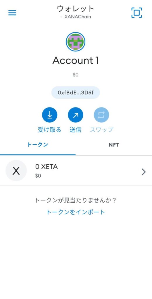
Task: Open the hamburger menu
Action: click(x=12, y=13)
